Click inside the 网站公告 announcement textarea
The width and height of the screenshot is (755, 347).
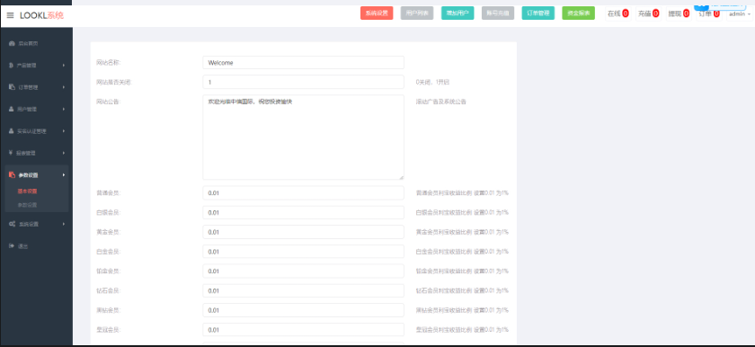[x=304, y=138]
